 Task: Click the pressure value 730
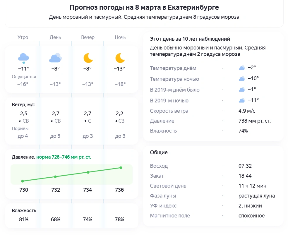pos(24,190)
